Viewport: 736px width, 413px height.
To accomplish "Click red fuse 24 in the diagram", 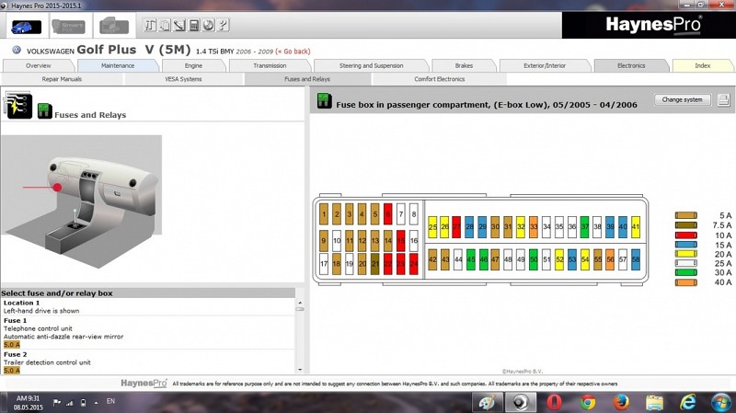I will coord(413,264).
